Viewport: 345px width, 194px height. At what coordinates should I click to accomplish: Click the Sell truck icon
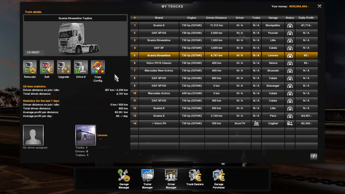[47, 67]
